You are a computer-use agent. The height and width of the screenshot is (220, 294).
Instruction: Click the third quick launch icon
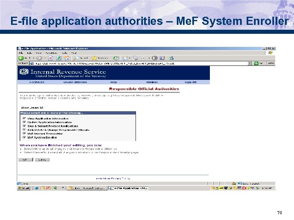click(x=48, y=188)
